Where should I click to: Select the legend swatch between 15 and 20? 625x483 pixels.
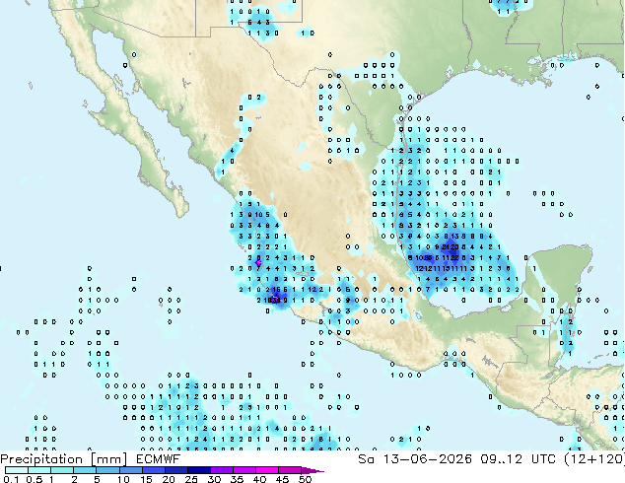click(x=153, y=470)
